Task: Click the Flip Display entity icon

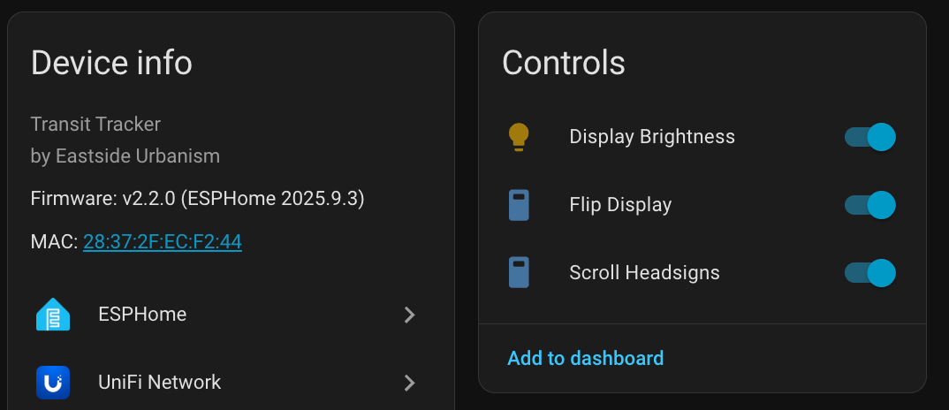Action: 519,205
